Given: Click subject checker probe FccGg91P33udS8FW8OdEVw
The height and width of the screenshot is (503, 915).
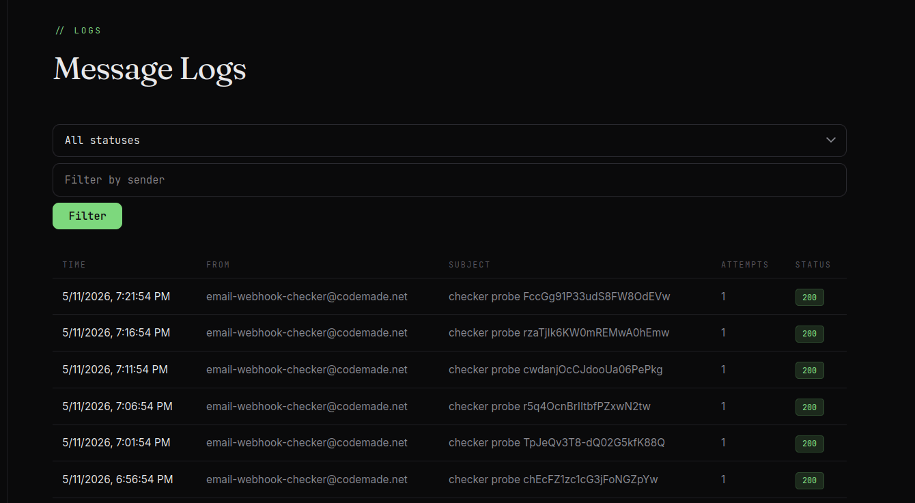Looking at the screenshot, I should [559, 296].
